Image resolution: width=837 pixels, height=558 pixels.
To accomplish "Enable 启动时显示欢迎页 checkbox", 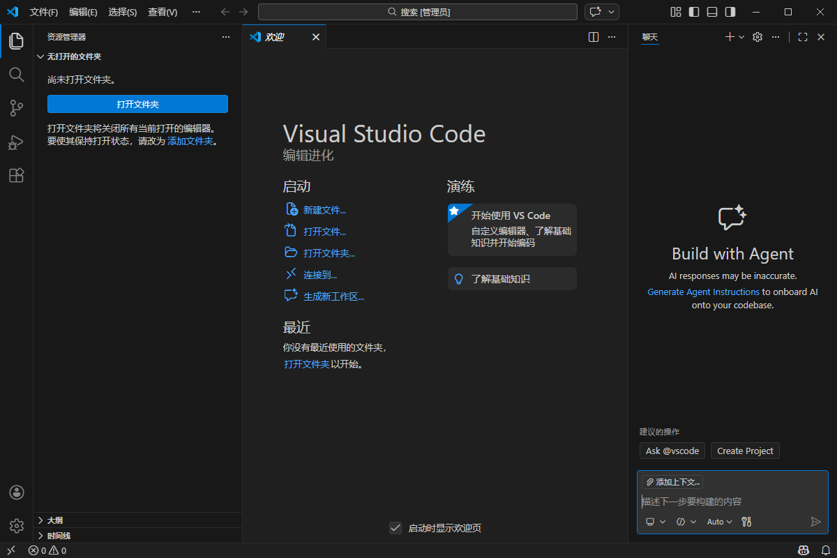I will click(396, 528).
